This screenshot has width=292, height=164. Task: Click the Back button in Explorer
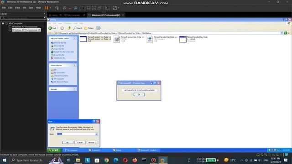point(52,28)
